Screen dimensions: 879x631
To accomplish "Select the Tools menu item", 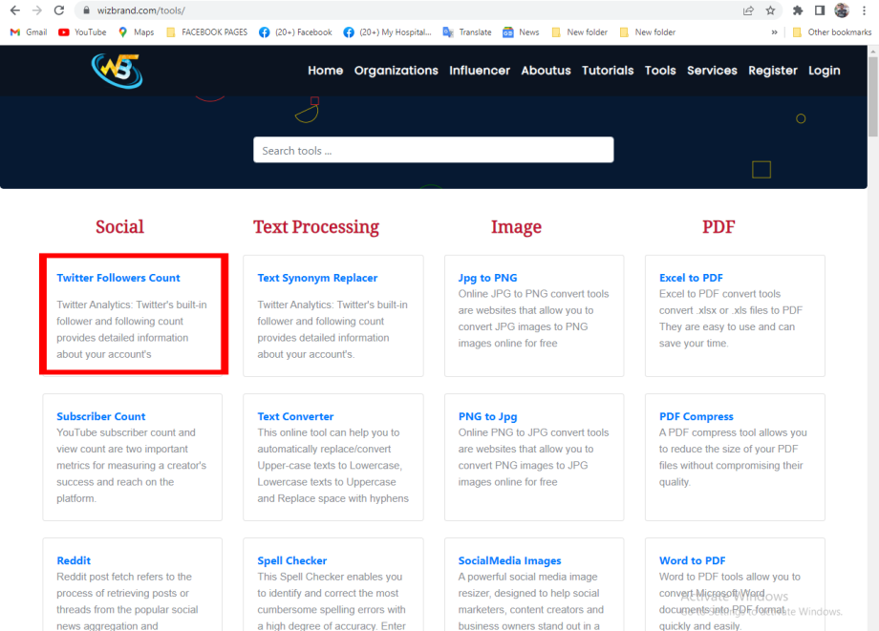I will point(660,70).
